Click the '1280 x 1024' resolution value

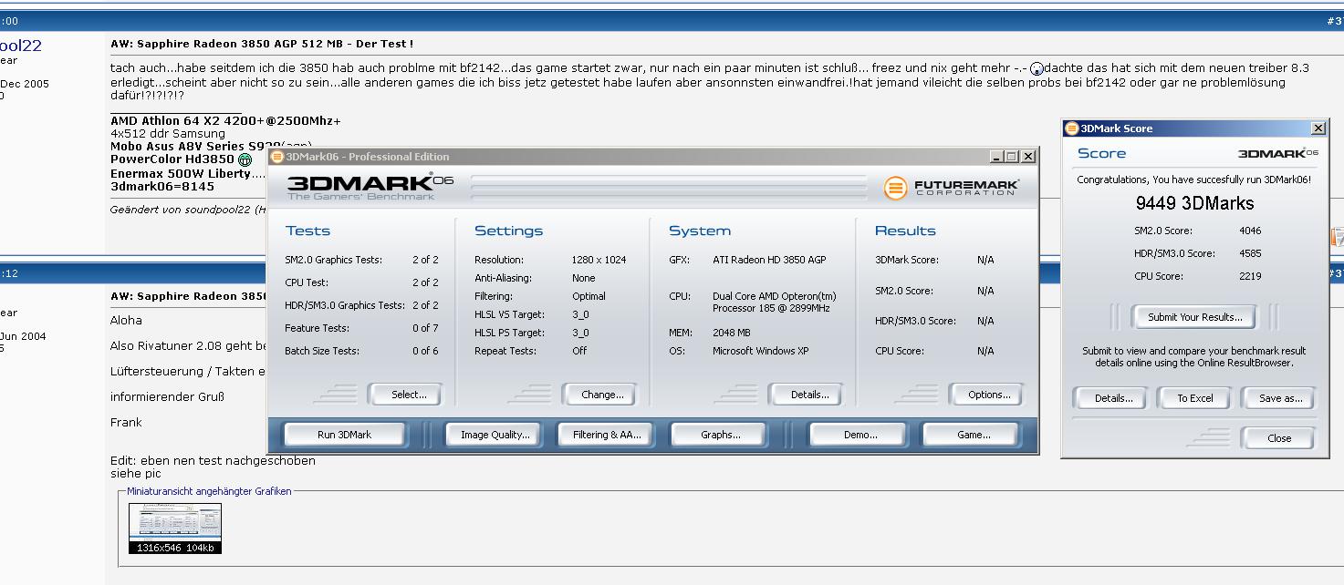pos(599,260)
